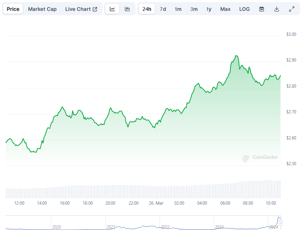Select the 24h time range
This screenshot has width=302, height=230.
(147, 9)
